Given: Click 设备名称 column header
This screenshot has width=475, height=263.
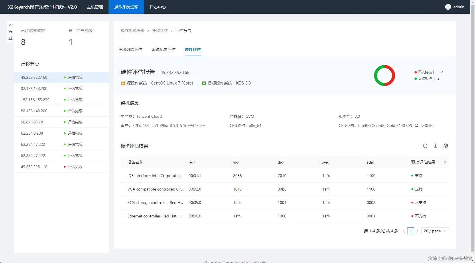Looking at the screenshot, I should click(135, 162).
